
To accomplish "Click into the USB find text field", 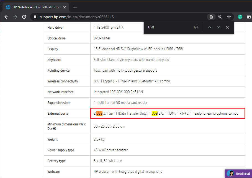I will [169, 27].
